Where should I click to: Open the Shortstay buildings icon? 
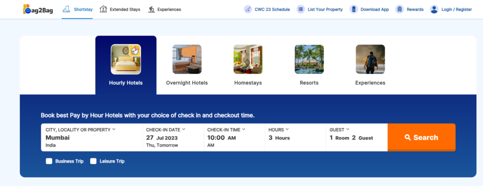tap(66, 9)
